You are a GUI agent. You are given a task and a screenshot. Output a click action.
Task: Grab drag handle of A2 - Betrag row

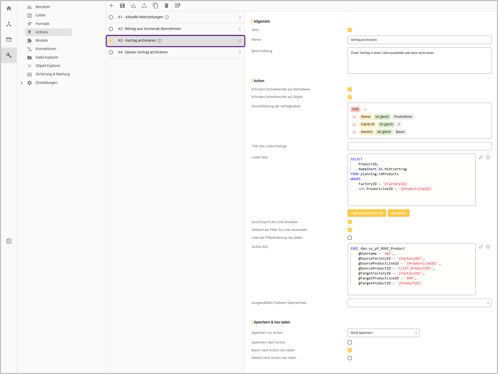pos(240,29)
